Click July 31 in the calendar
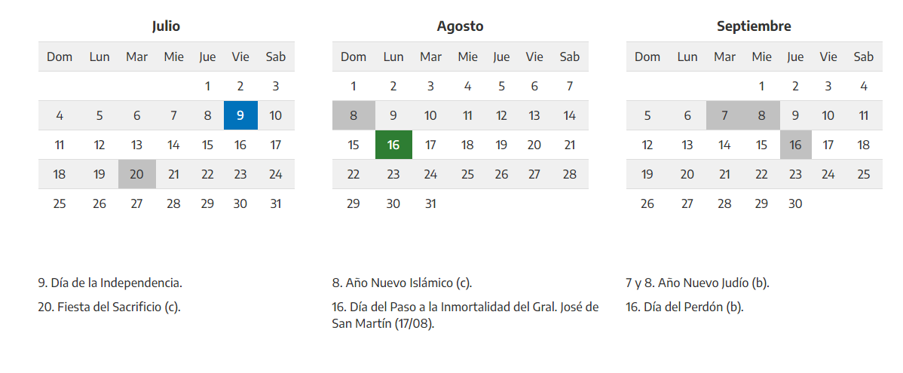Viewport: 903px width, 373px height. click(276, 203)
